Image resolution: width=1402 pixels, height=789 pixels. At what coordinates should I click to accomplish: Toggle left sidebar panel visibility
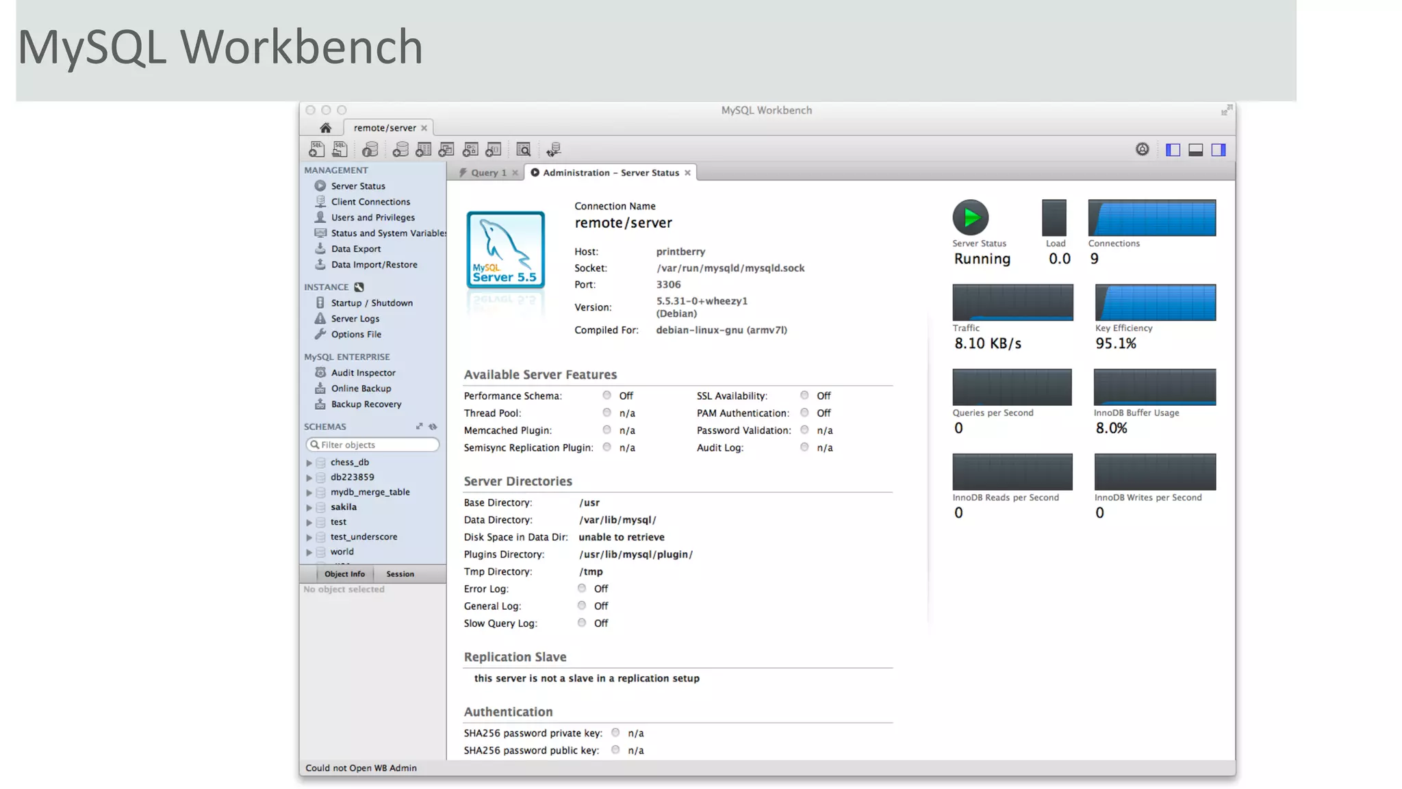[x=1173, y=150]
